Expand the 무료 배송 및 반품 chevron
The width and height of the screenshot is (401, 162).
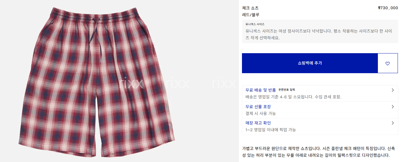393,90
